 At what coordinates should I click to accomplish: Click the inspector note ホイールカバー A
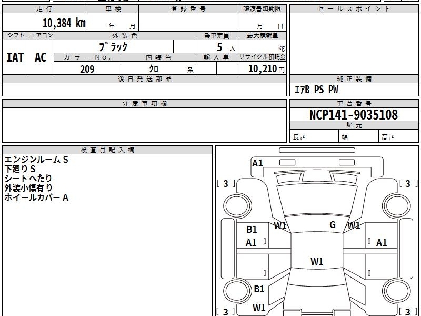[x=36, y=197]
